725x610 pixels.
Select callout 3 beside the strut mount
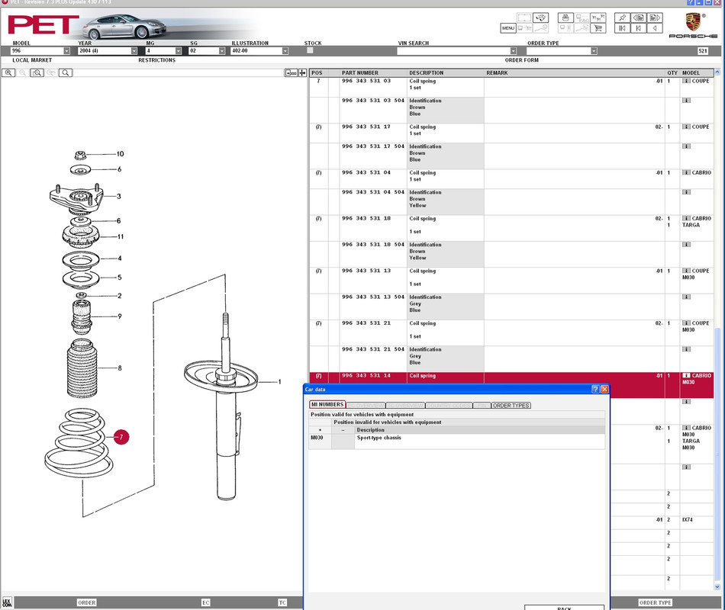point(119,197)
